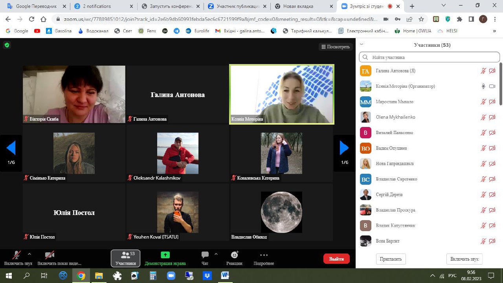Collapse the participants panel chevron
503x283 pixels.
tap(362, 44)
